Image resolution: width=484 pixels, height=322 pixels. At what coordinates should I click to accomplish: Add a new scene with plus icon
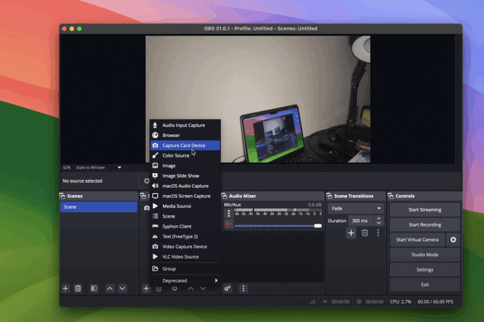tap(66, 288)
